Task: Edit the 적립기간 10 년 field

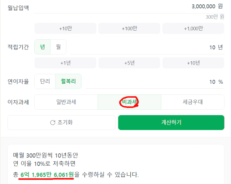Action: click(x=147, y=47)
